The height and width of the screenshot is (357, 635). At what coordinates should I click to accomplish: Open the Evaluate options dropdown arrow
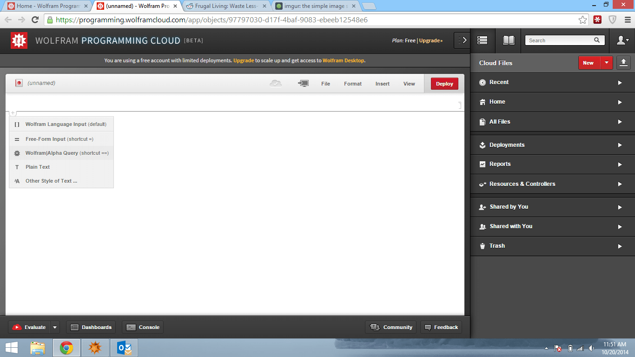click(55, 327)
